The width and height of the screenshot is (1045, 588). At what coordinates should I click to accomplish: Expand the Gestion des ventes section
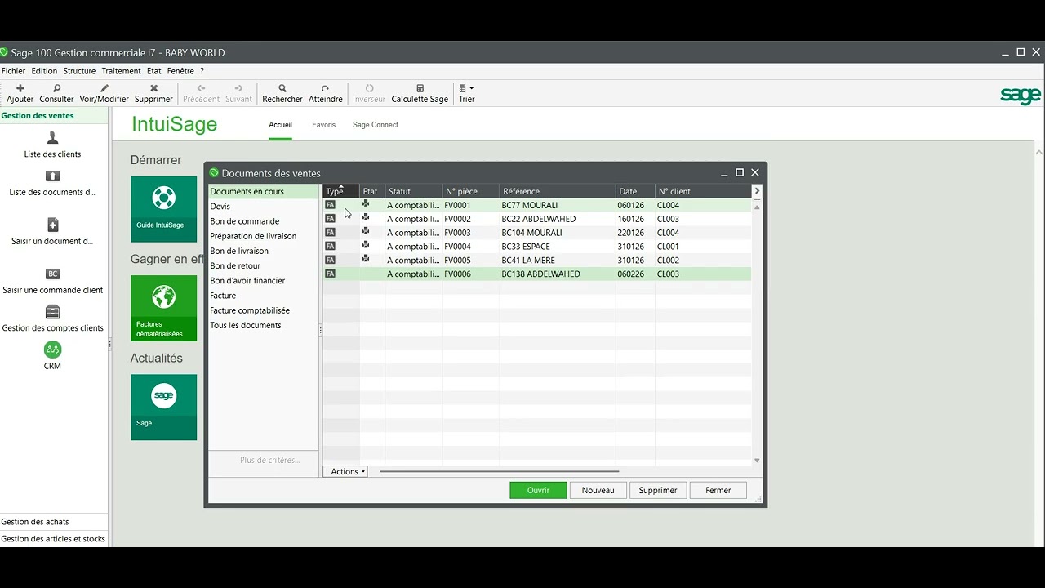click(54, 115)
